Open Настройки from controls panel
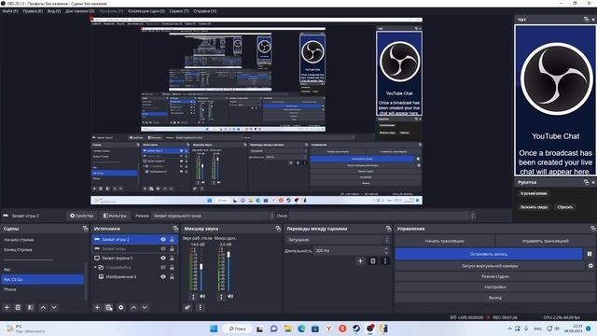Image resolution: width=597 pixels, height=336 pixels. click(x=495, y=287)
